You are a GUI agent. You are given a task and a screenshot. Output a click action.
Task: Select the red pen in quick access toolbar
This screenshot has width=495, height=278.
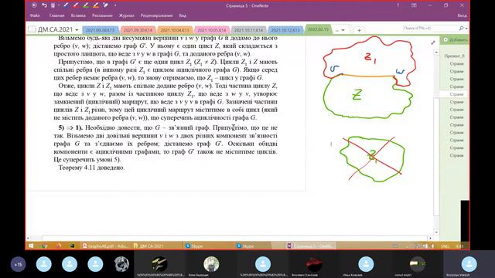click(76, 5)
